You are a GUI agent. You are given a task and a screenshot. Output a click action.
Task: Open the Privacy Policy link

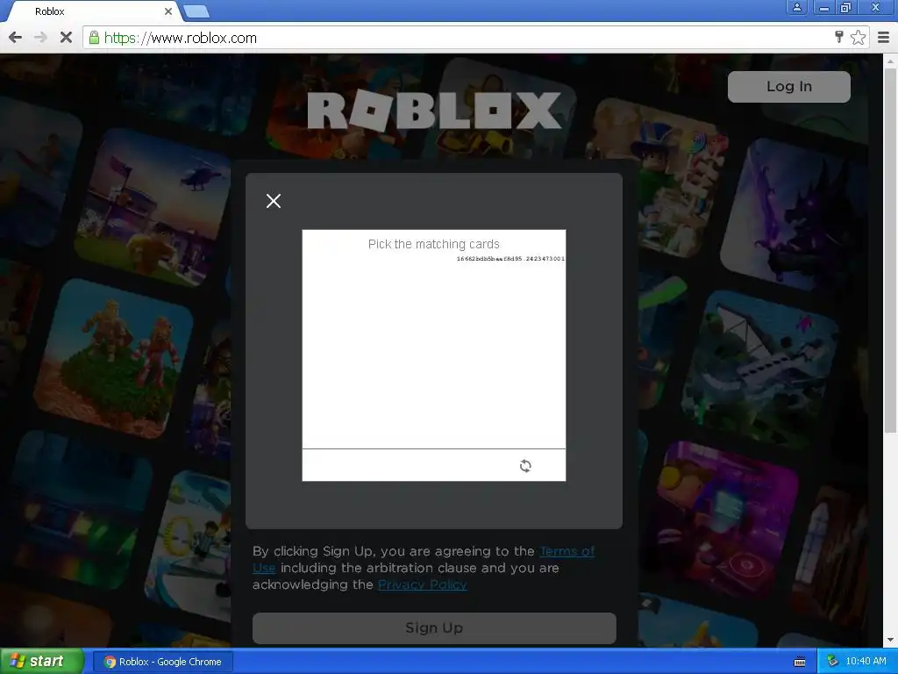[422, 584]
